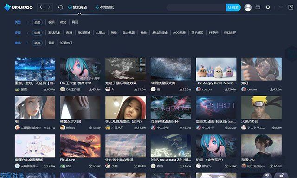Click the refresh icon in the top bar
Viewport: 297px width, 178px height.
tap(60, 7)
